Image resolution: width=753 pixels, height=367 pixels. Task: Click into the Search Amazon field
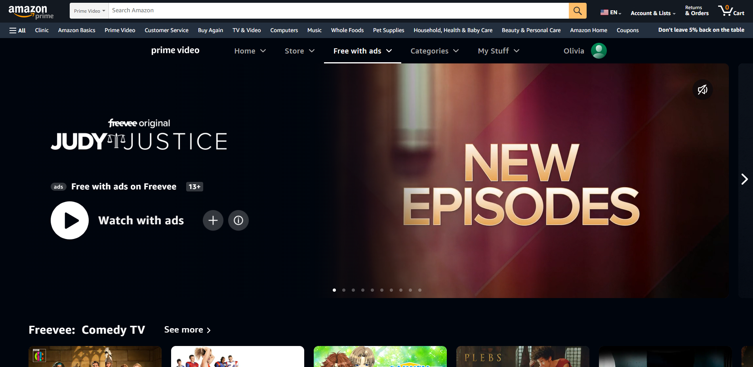coord(338,11)
